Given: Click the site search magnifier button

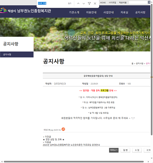Looking at the screenshot, I should pyautogui.click(x=149, y=2).
